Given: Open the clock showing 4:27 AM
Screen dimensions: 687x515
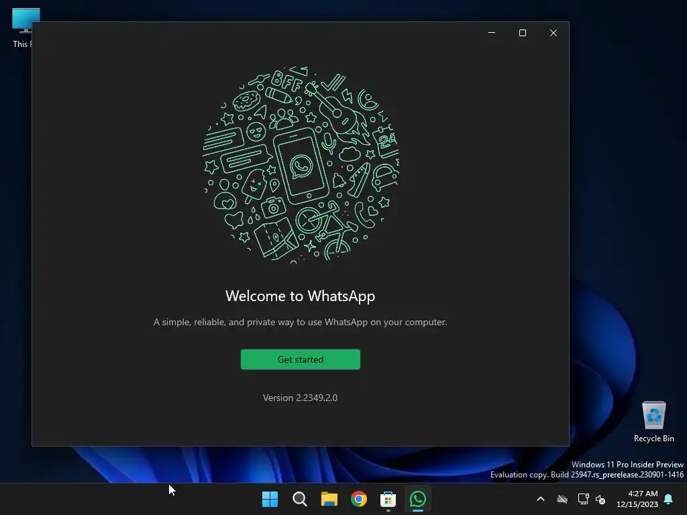Looking at the screenshot, I should pos(637,499).
